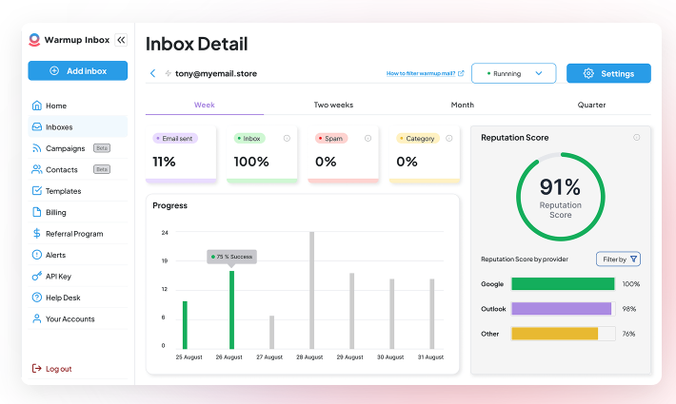Click the API Key key icon

pos(37,276)
